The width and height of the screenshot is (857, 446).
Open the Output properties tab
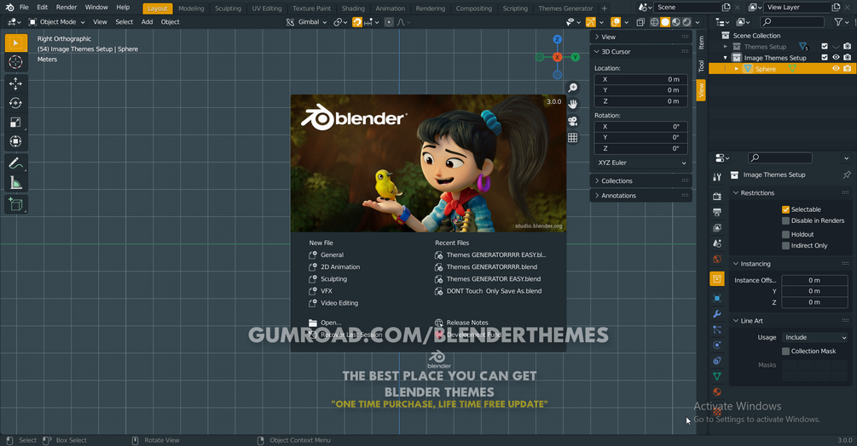[x=717, y=212]
